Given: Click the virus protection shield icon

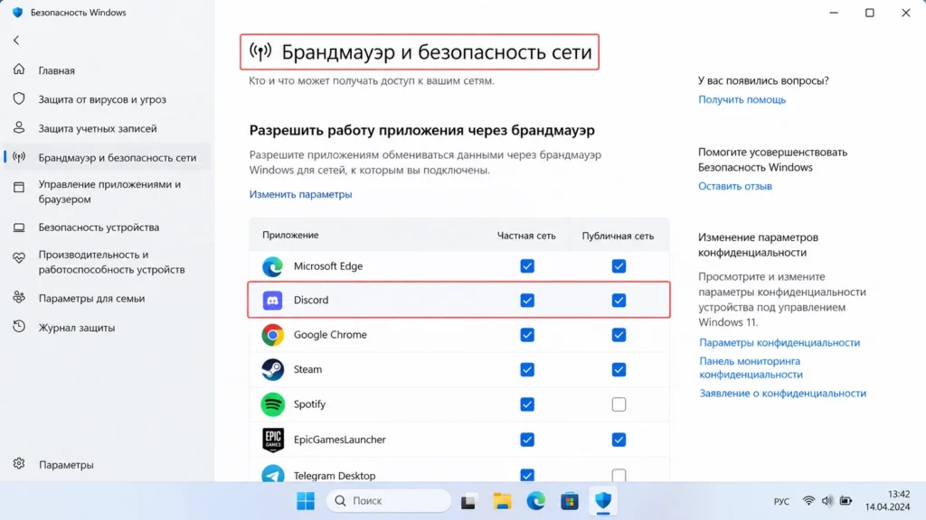Looking at the screenshot, I should [x=19, y=98].
